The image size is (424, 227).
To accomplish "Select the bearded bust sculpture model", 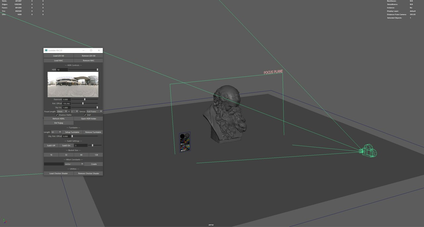I will (x=226, y=114).
